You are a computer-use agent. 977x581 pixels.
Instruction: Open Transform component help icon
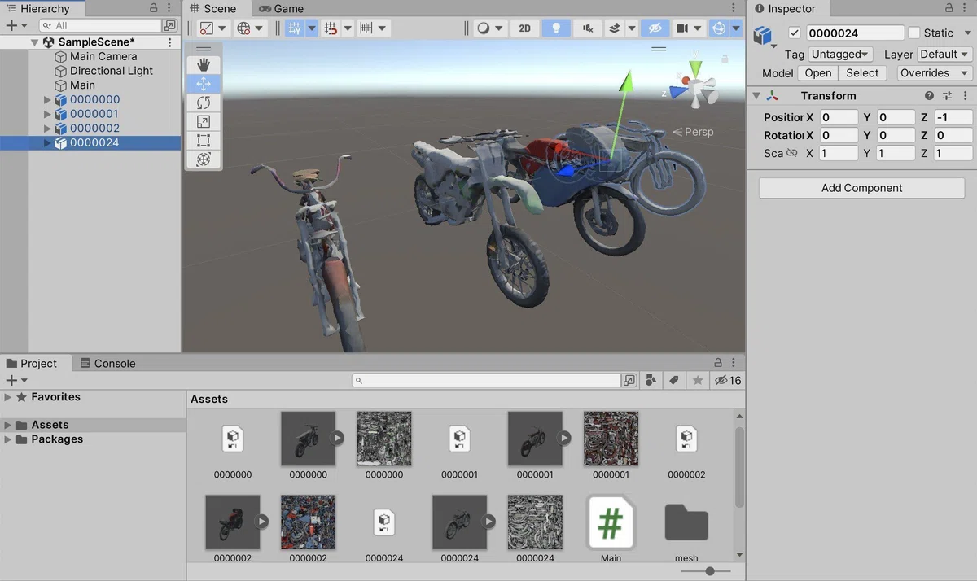929,96
